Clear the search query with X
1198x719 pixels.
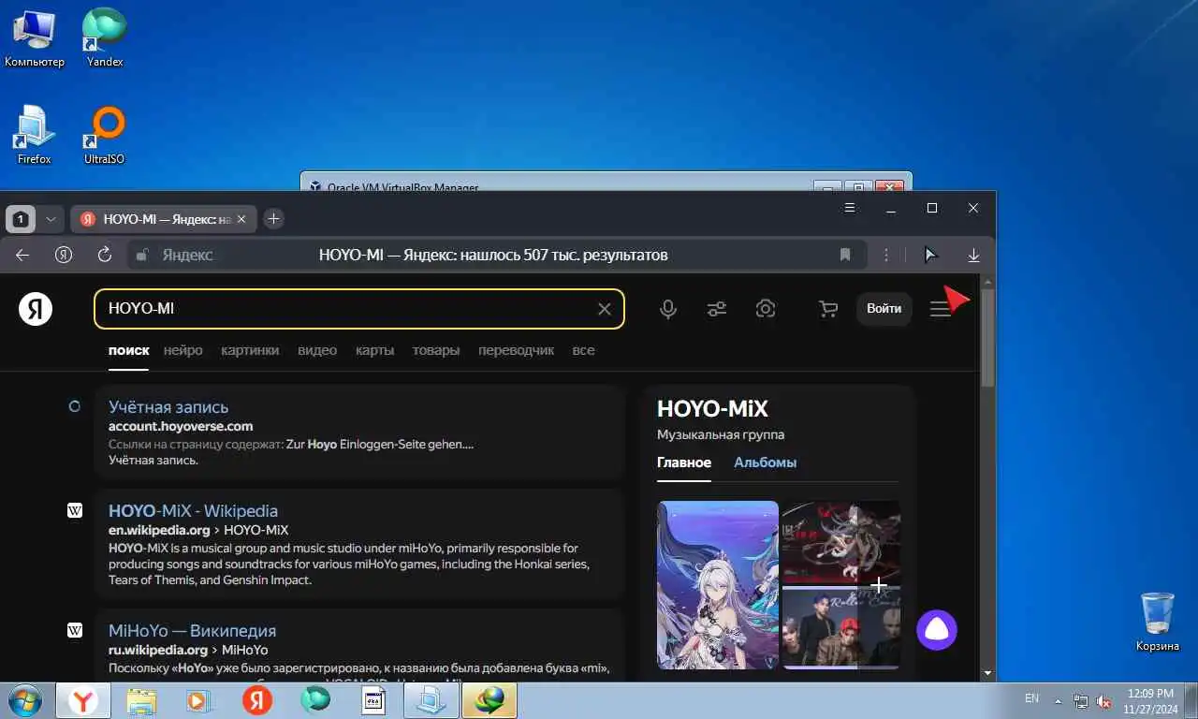pyautogui.click(x=605, y=309)
